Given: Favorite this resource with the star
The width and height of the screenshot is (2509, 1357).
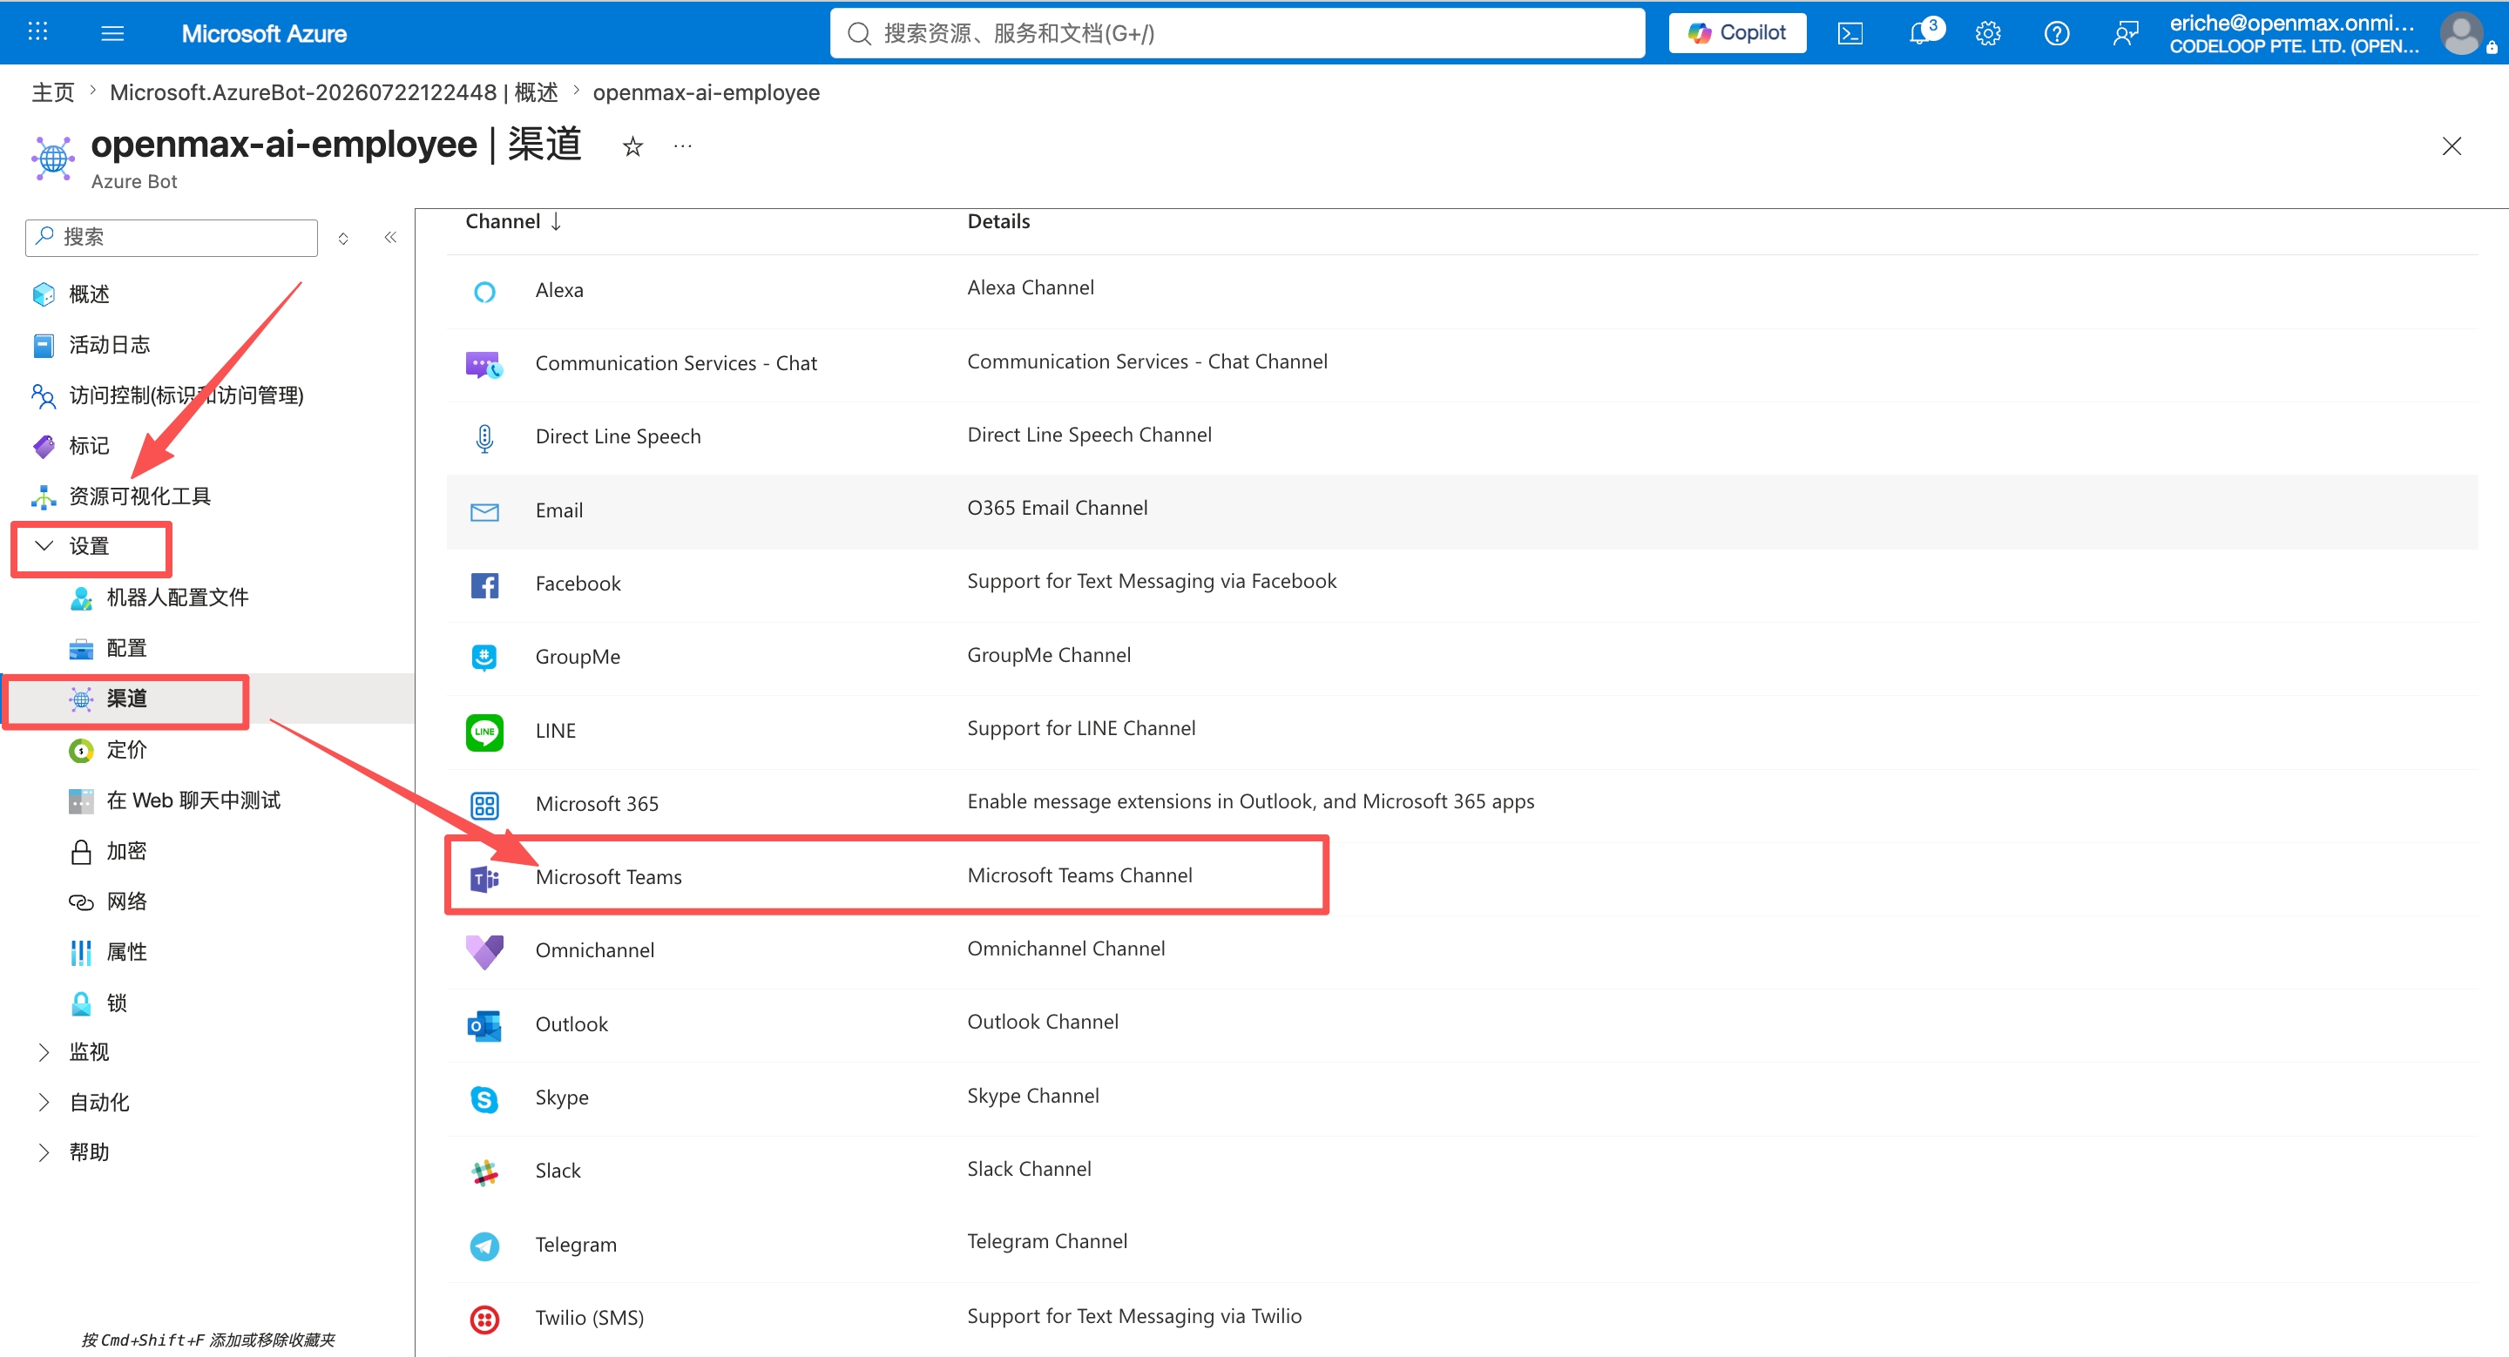Looking at the screenshot, I should (x=633, y=147).
